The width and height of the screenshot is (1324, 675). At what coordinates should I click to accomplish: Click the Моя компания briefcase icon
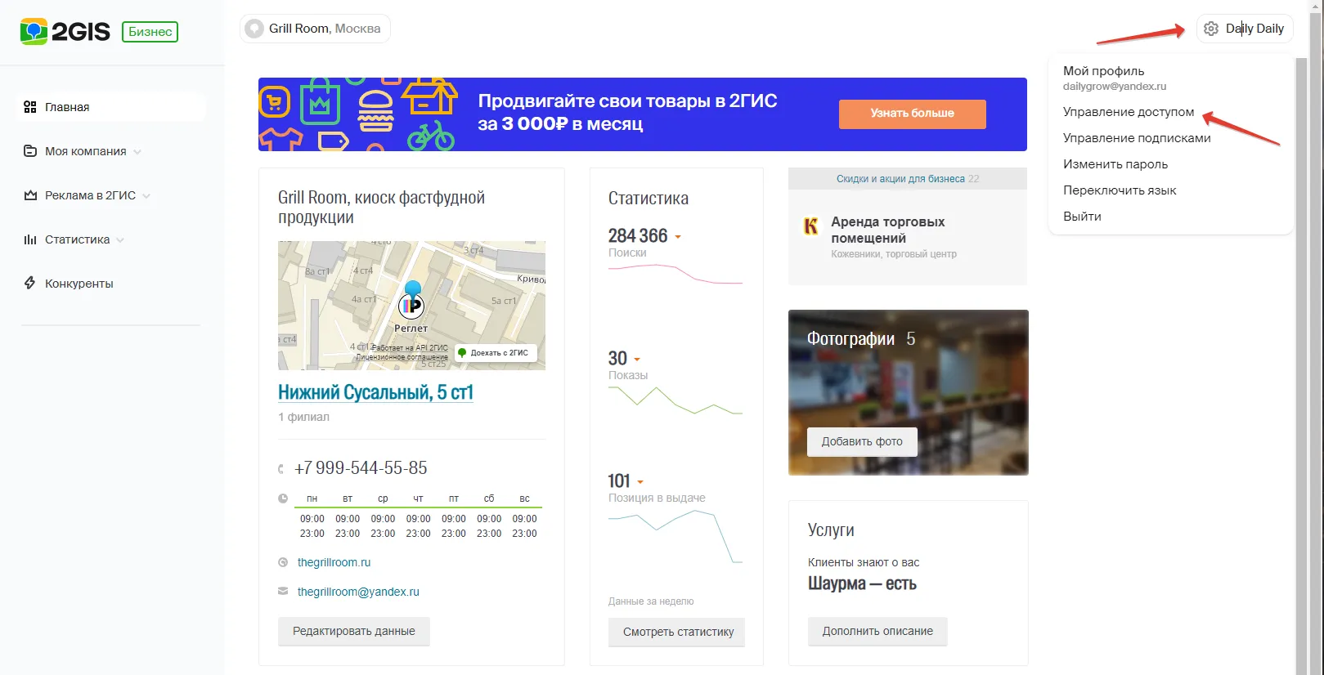click(x=30, y=151)
